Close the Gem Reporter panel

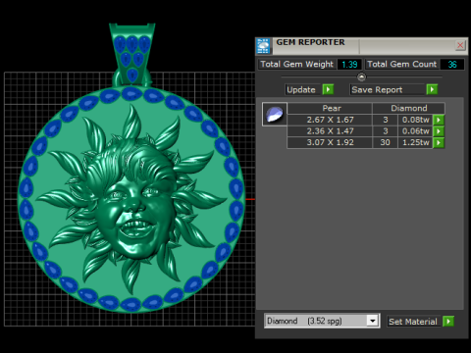(460, 45)
